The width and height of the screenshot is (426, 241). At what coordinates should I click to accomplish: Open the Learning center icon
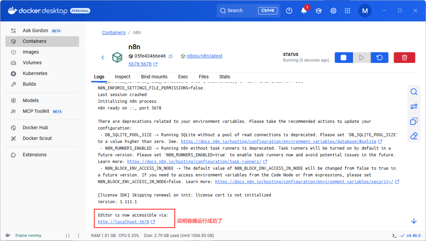[x=318, y=11]
